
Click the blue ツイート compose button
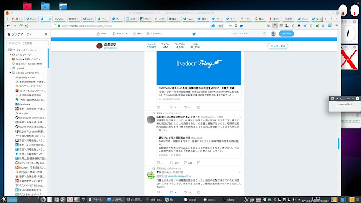(287, 34)
